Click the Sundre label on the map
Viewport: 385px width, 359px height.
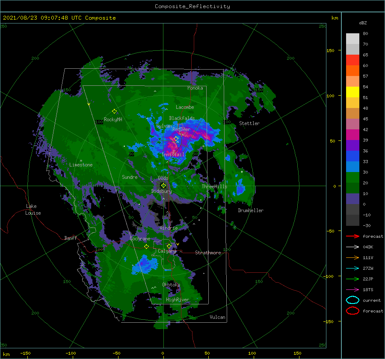130,177
